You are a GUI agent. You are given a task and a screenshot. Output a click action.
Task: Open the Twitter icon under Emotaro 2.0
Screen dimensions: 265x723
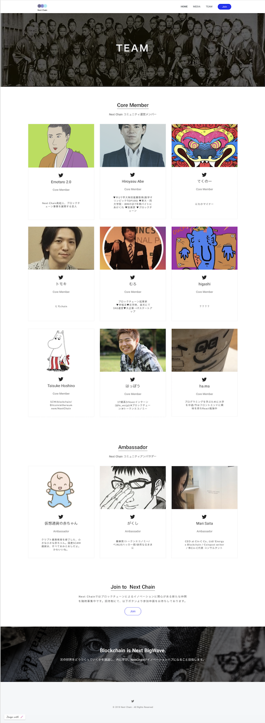pos(61,175)
